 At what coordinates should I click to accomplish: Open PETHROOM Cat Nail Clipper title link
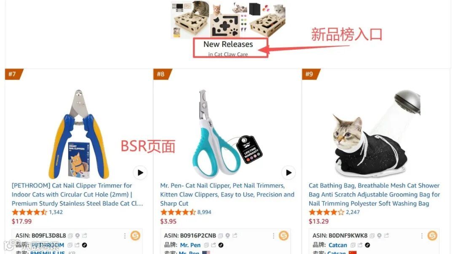[78, 195]
